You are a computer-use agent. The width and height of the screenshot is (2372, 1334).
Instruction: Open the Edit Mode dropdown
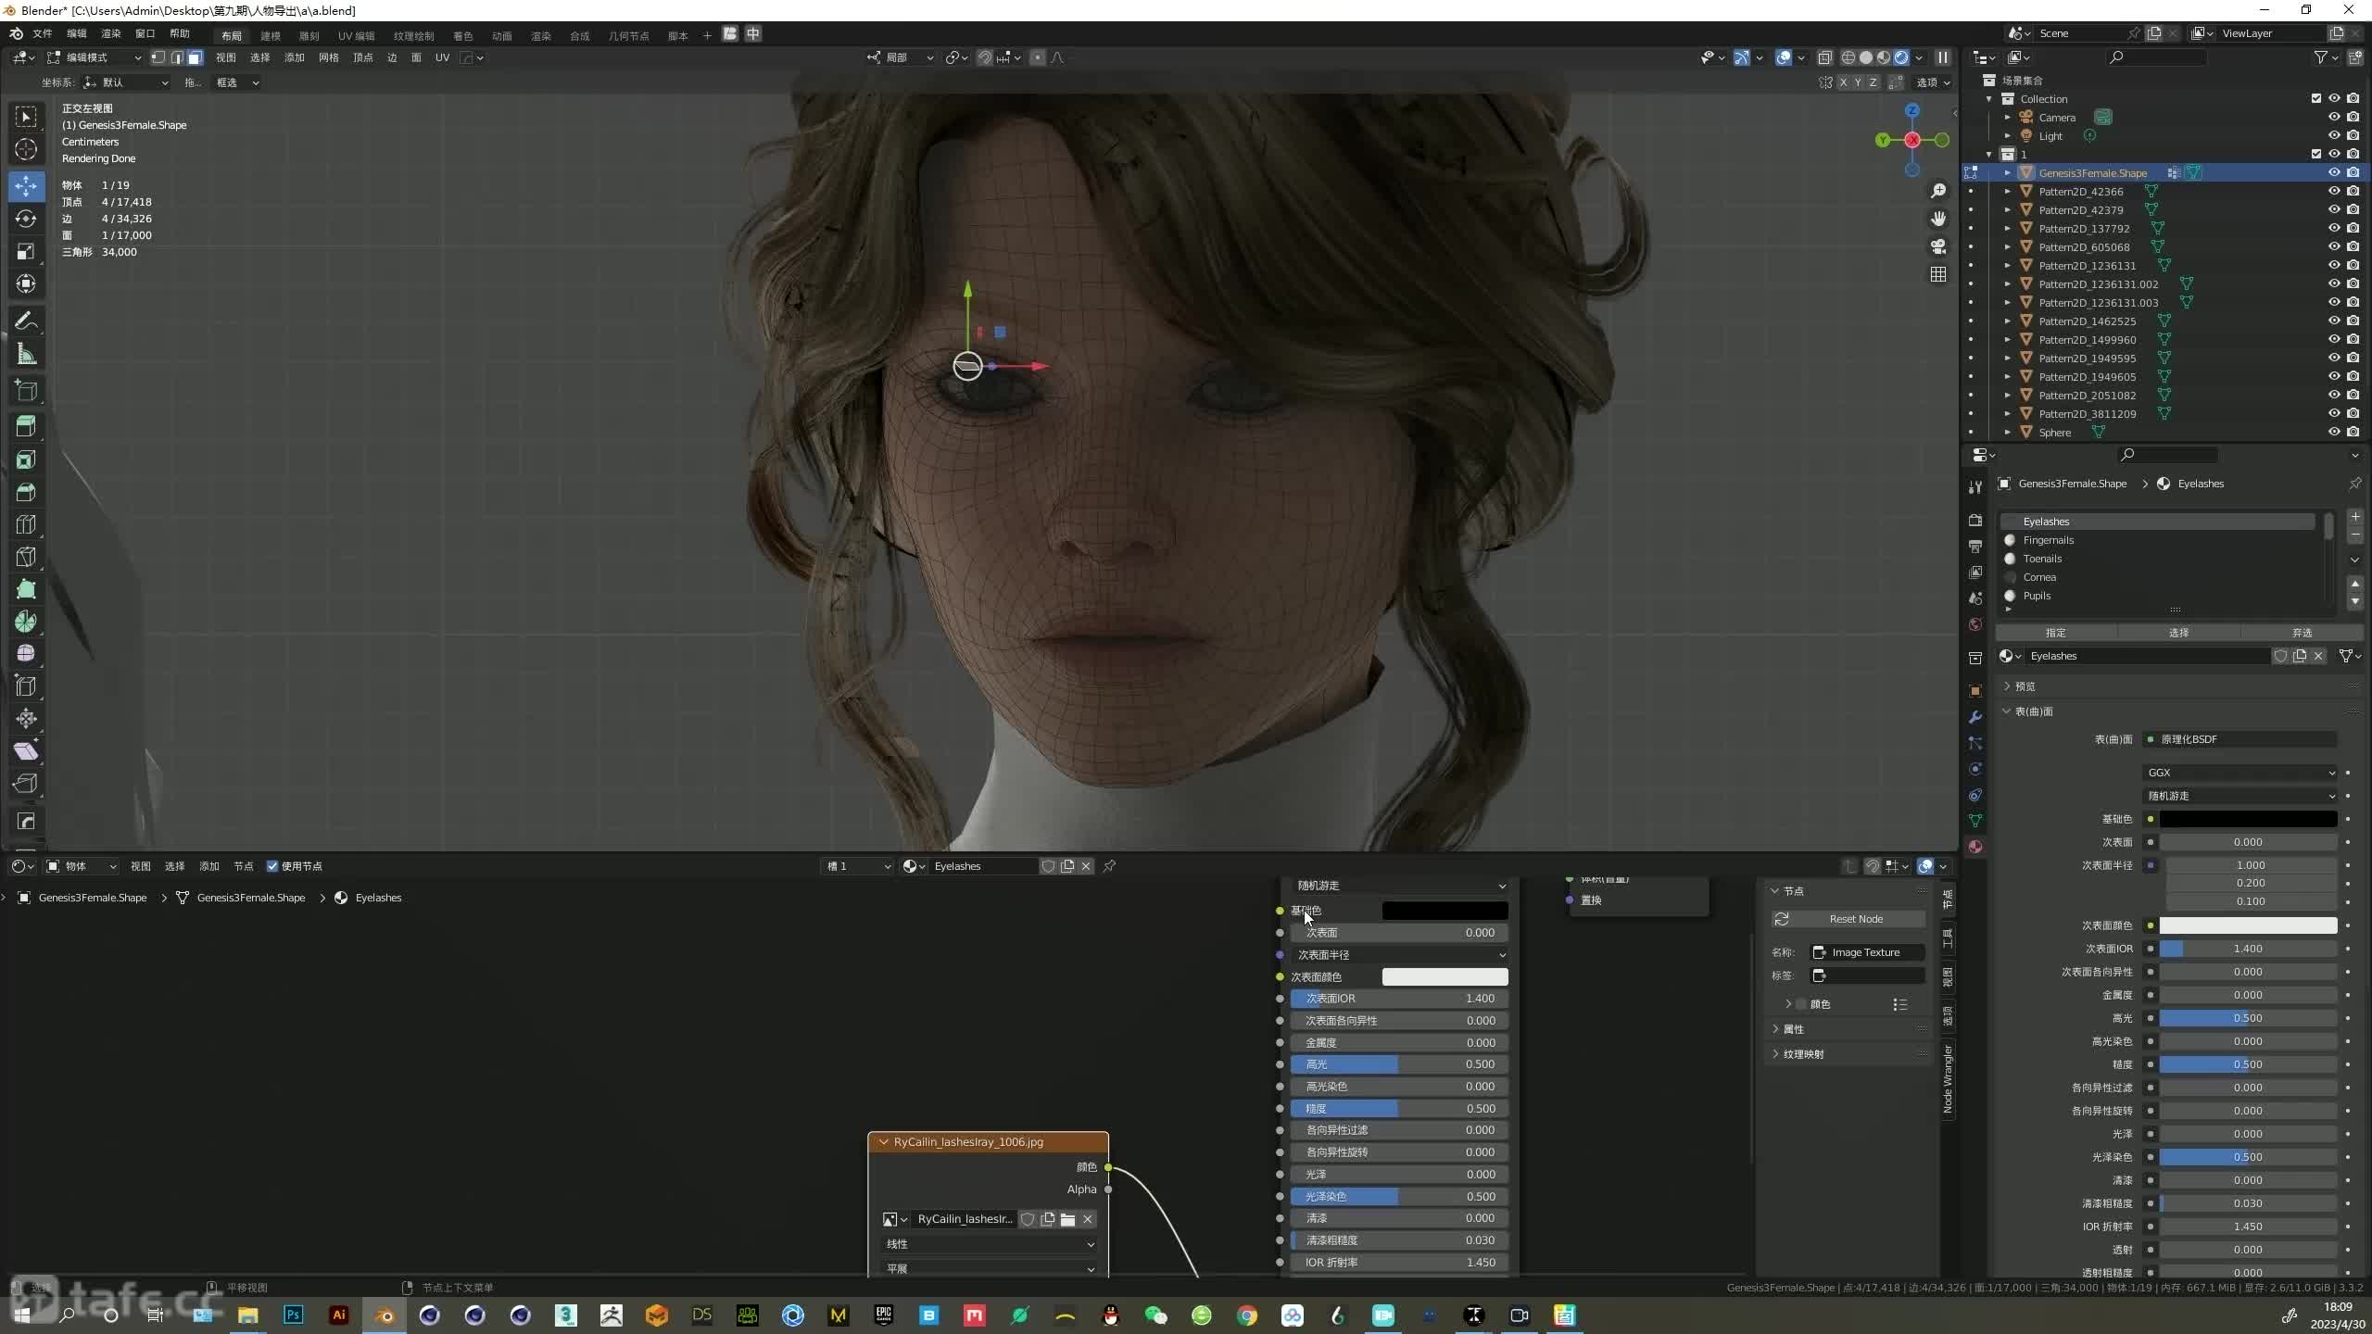[94, 57]
